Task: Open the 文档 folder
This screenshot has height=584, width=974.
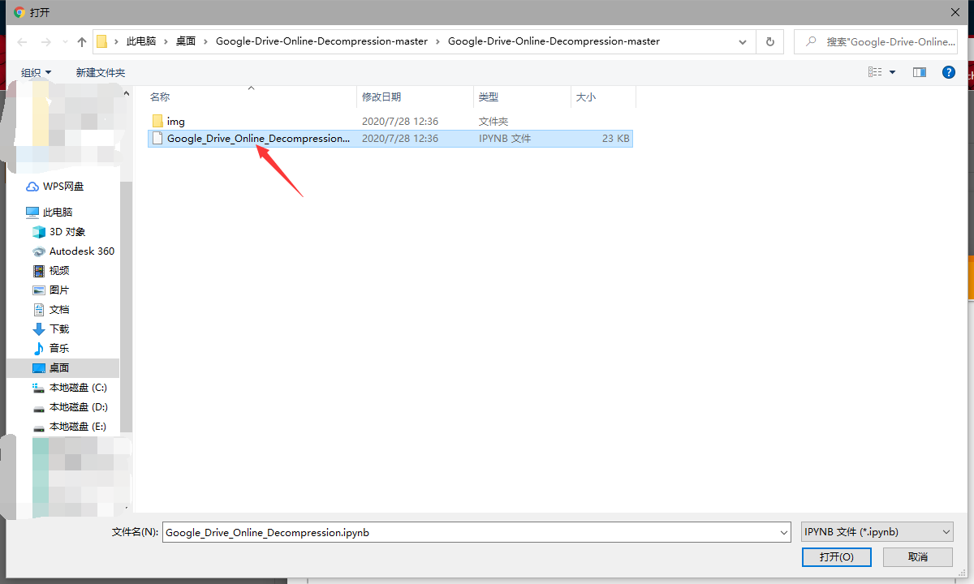Action: point(59,309)
